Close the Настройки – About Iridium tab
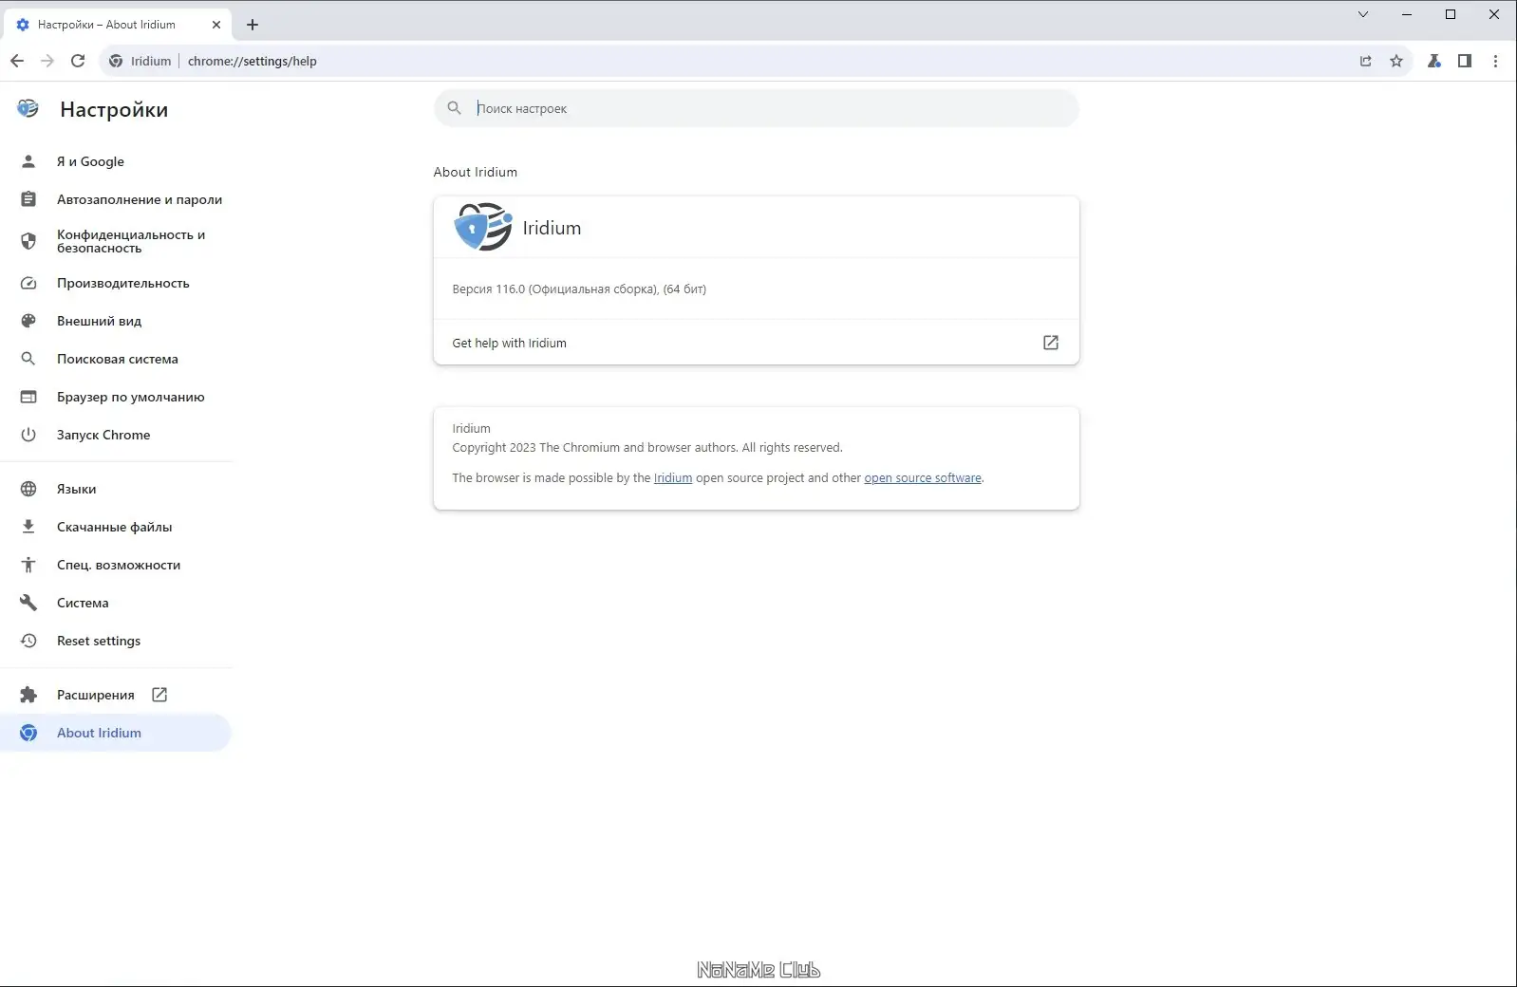Screen dimensions: 1517x987 (215, 25)
